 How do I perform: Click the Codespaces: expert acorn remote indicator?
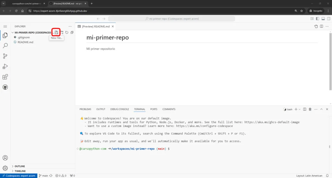coord(18,176)
